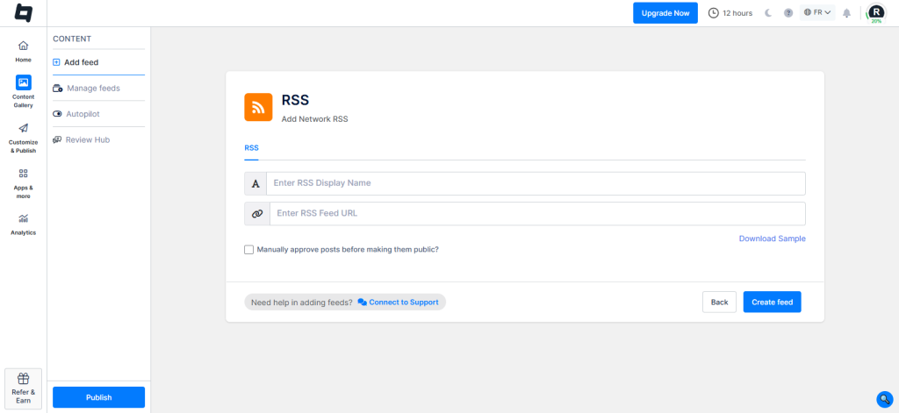Check Manually approve posts checkbox
Viewport: 899px width, 413px height.
click(249, 250)
